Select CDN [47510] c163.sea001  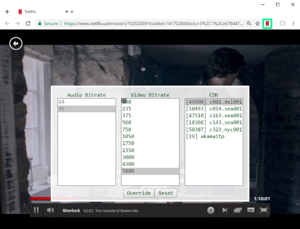point(214,116)
